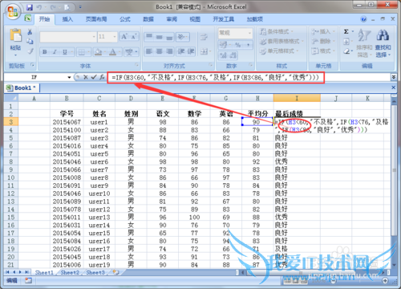The height and width of the screenshot is (289, 401).
Task: Switch to the 页面布局 tab
Action: click(x=96, y=19)
